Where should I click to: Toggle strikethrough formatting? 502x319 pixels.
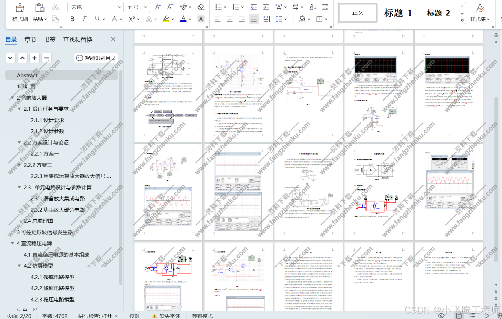pos(114,19)
